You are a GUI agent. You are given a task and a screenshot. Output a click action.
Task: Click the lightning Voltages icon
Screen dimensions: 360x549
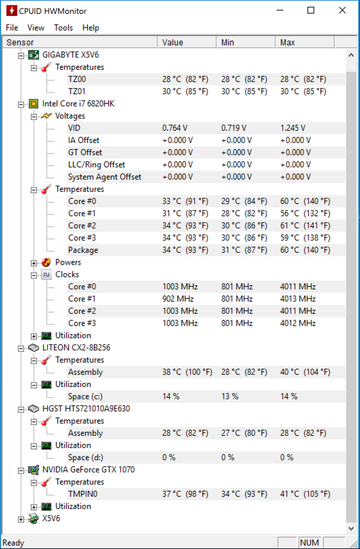46,116
